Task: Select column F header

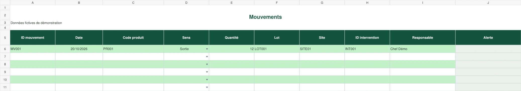Action: (277, 2)
